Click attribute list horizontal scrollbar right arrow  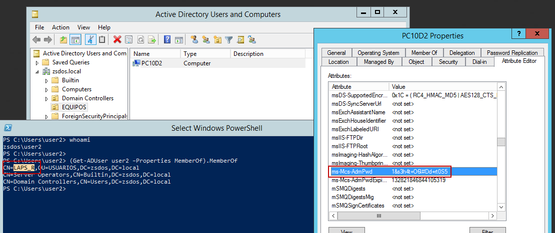click(x=492, y=216)
